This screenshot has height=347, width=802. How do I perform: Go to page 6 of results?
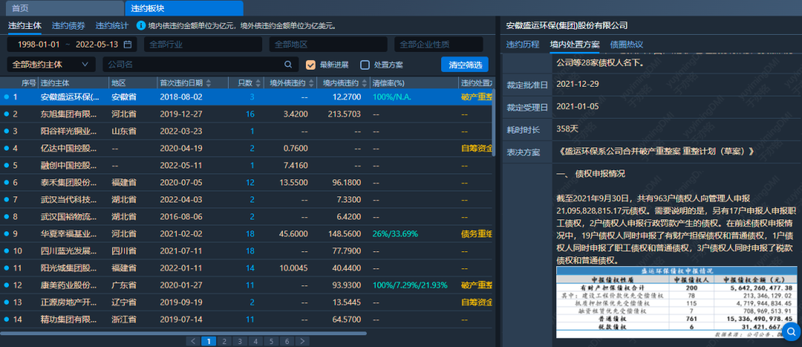[287, 341]
